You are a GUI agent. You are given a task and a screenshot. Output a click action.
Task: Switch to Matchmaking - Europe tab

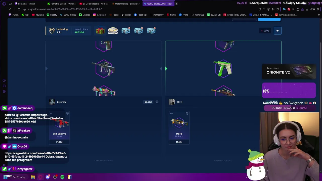click(126, 4)
